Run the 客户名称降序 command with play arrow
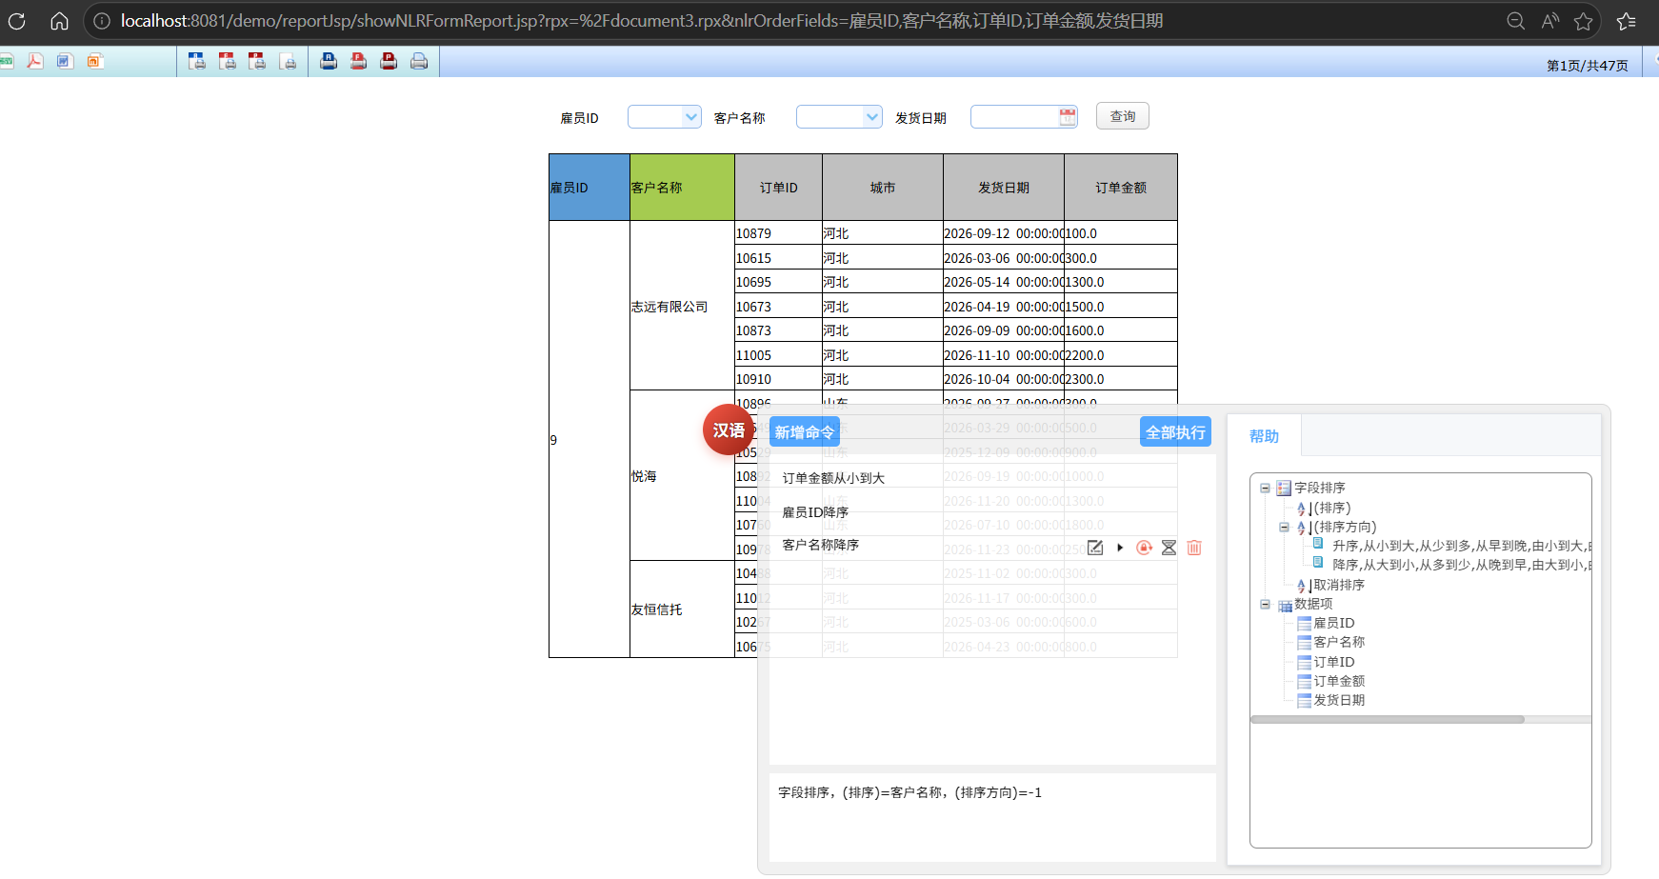The height and width of the screenshot is (879, 1659). click(x=1120, y=548)
